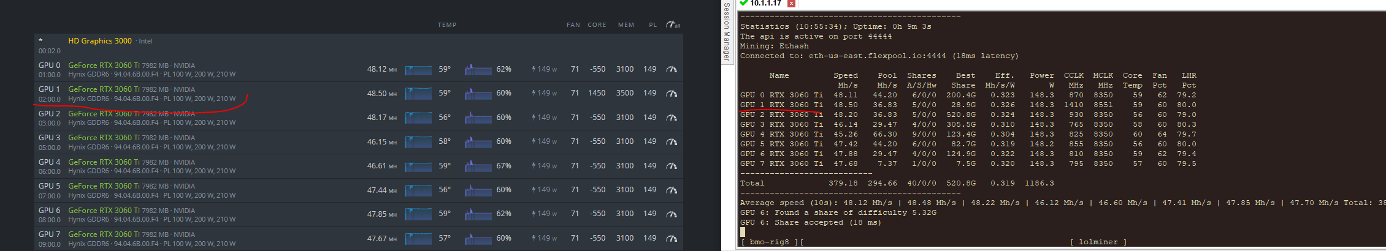Open GPU 7 overclock tuning icon
This screenshot has height=251, width=1386.
(x=672, y=238)
